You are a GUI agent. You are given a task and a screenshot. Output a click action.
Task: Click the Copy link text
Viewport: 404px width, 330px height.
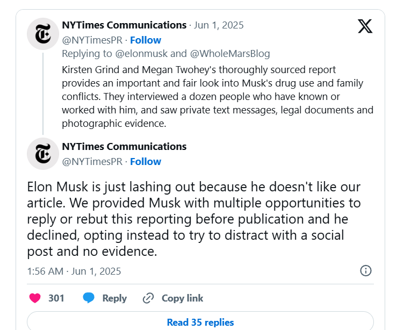point(183,298)
